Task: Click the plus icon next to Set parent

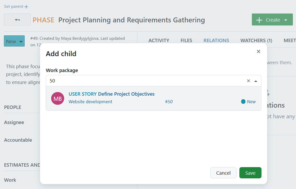Action: (x=26, y=6)
